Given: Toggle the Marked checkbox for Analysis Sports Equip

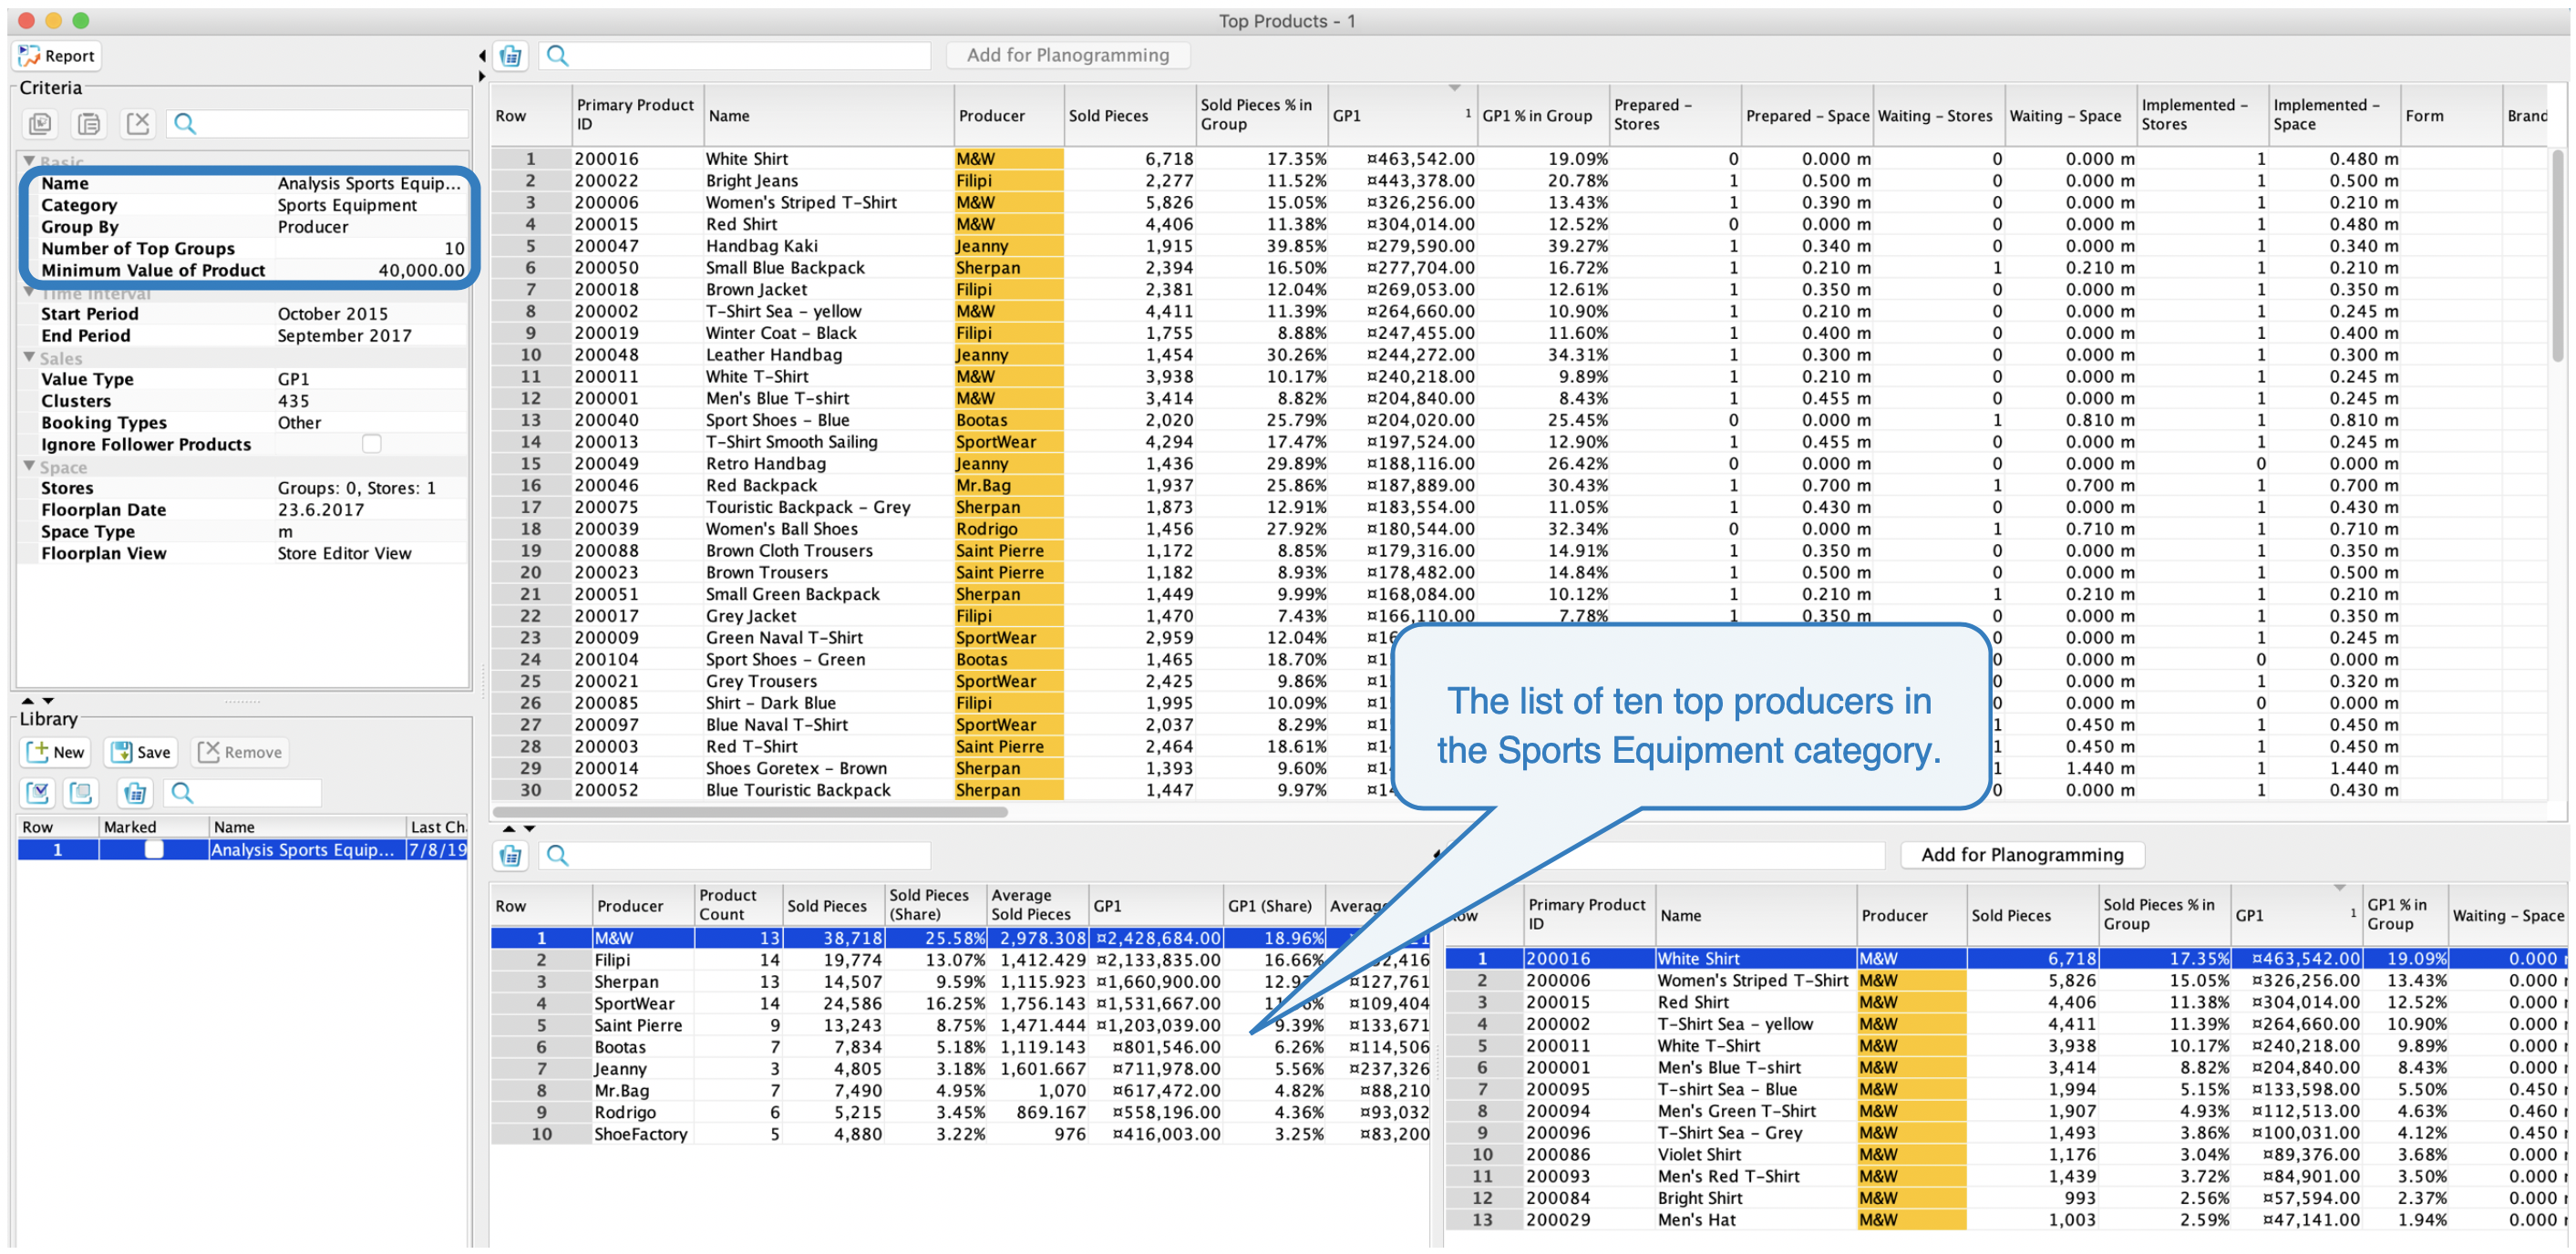Looking at the screenshot, I should [x=154, y=850].
